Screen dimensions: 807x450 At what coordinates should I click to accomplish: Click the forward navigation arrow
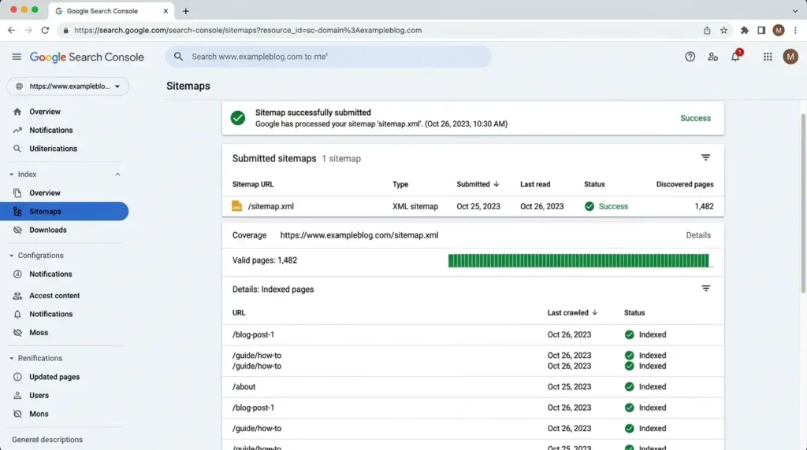pyautogui.click(x=28, y=31)
